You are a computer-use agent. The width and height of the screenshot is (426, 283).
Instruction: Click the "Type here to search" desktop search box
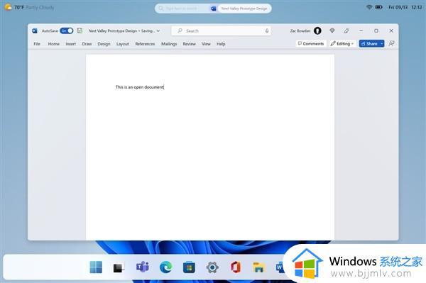pos(181,9)
